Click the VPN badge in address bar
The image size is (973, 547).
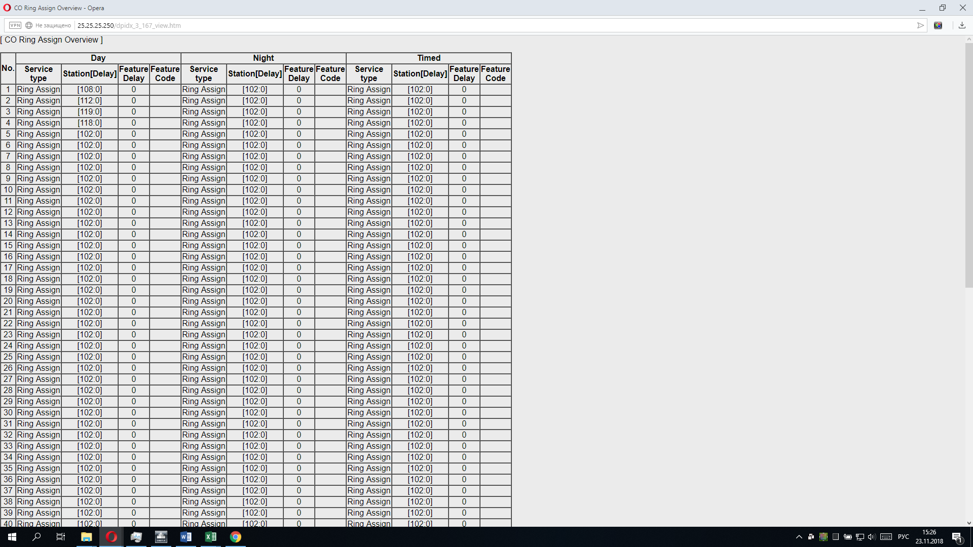point(15,25)
